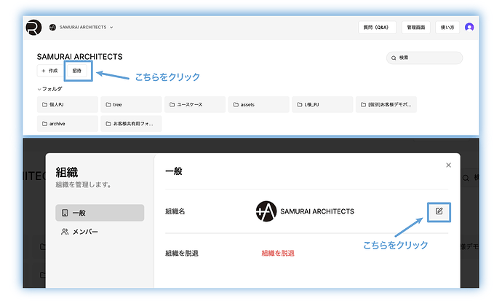Open the 個人PJ folder
The height and width of the screenshot is (301, 502).
click(x=67, y=104)
